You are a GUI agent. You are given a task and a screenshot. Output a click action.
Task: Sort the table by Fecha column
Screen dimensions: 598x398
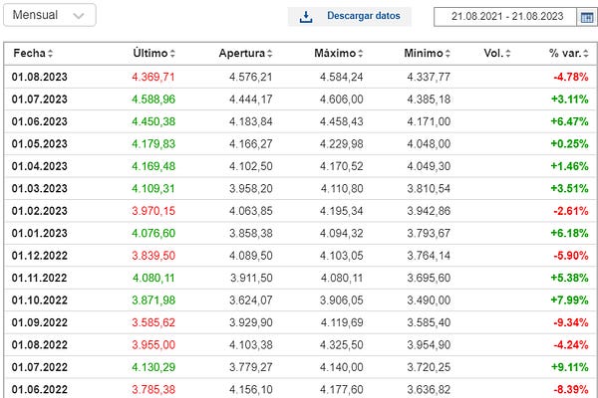(33, 54)
